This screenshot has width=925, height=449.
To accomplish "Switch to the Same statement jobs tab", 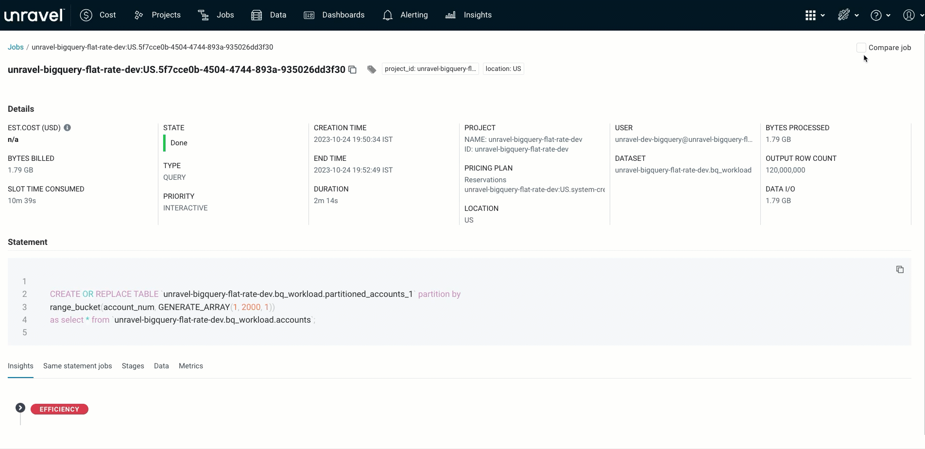I will click(x=77, y=366).
